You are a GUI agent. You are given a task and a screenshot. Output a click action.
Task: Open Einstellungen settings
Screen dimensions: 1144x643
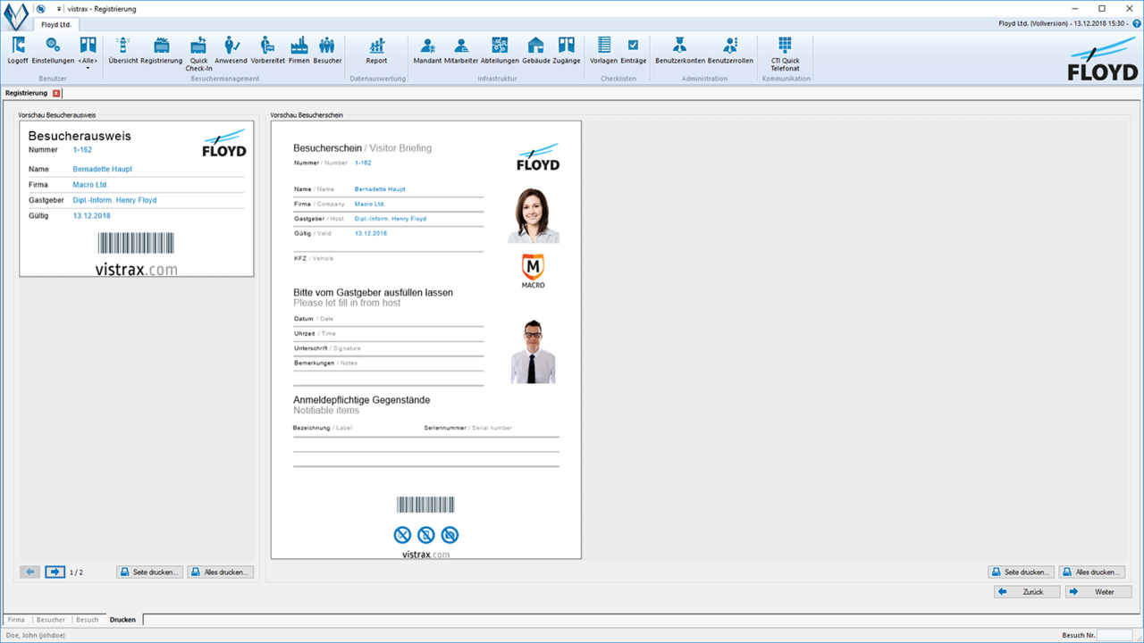click(53, 50)
